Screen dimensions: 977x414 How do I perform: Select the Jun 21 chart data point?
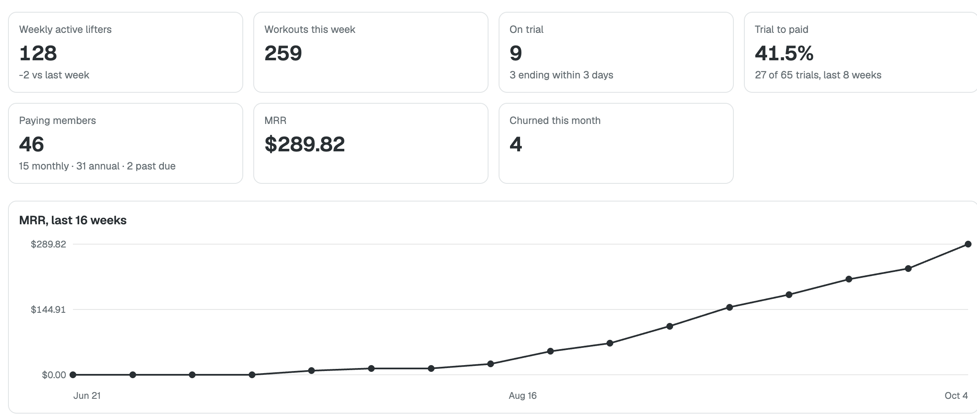[73, 375]
